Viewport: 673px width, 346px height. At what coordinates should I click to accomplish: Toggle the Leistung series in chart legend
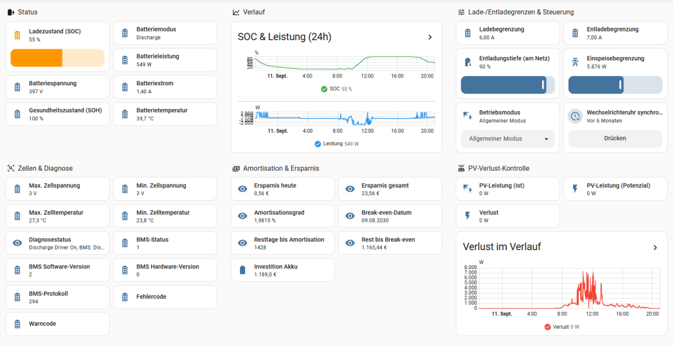coord(337,144)
